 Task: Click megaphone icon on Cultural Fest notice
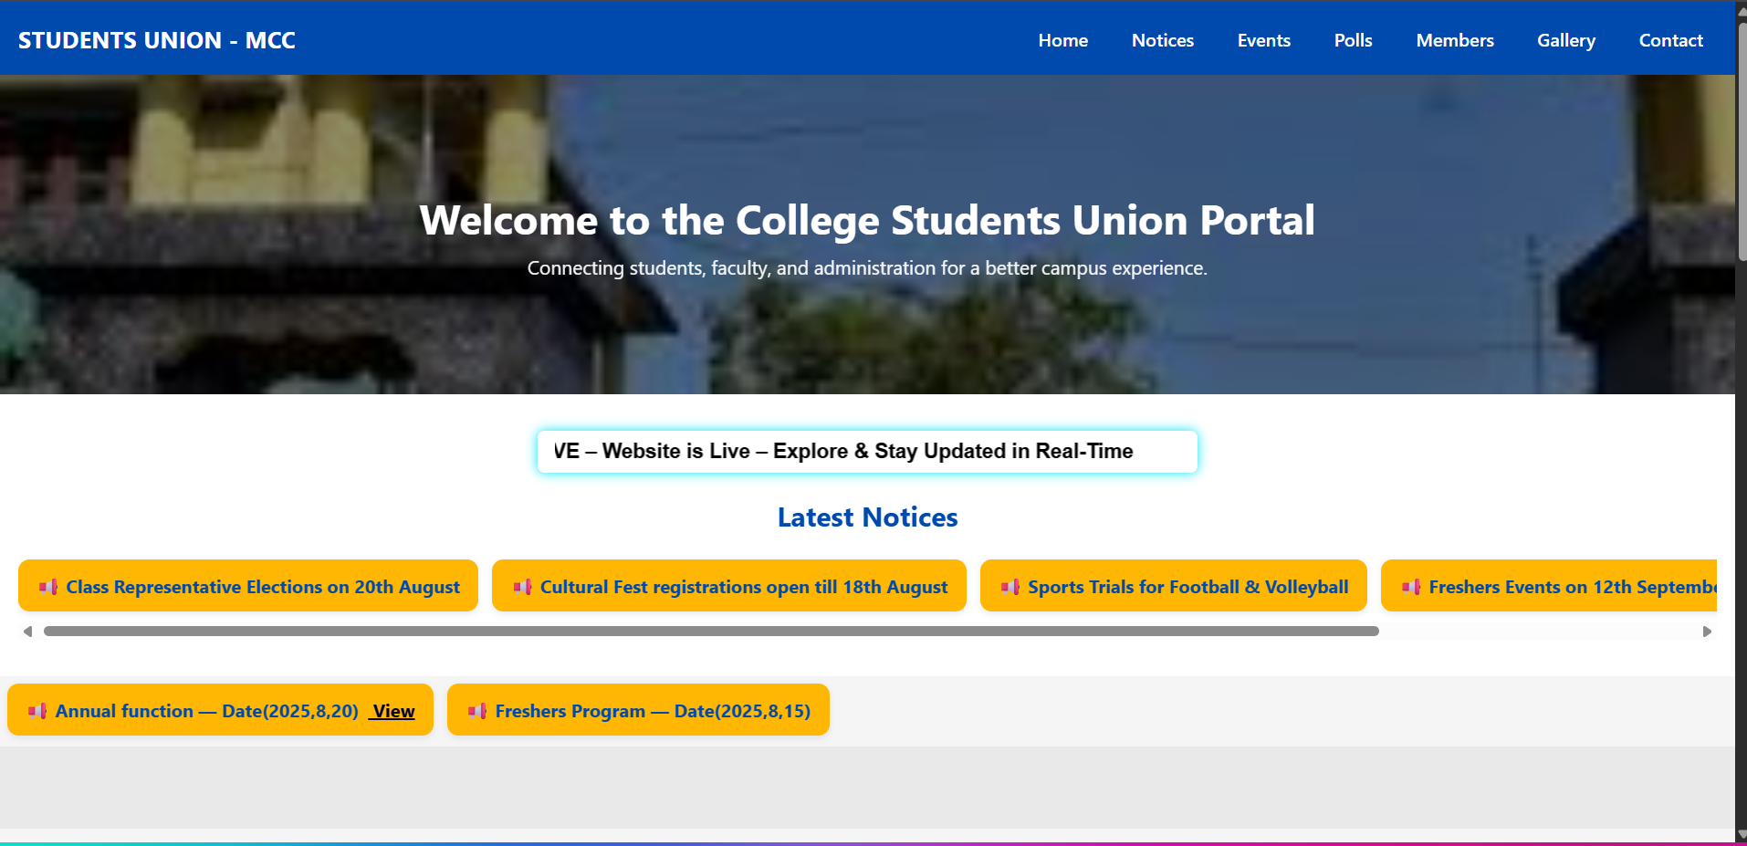pyautogui.click(x=522, y=587)
